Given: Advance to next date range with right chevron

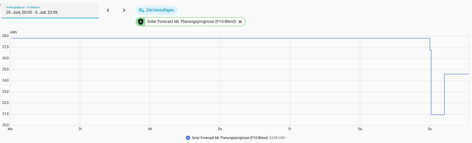Looking at the screenshot, I should (x=124, y=10).
